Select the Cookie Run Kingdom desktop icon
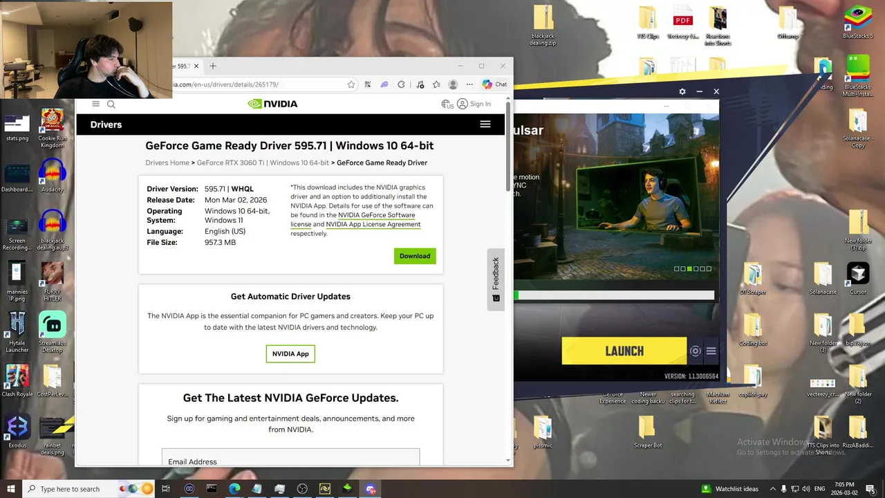Image resolution: width=885 pixels, height=498 pixels. tap(52, 129)
